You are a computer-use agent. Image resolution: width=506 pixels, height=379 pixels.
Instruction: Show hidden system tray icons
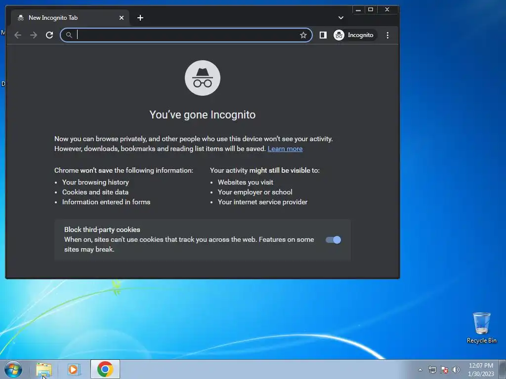click(420, 370)
